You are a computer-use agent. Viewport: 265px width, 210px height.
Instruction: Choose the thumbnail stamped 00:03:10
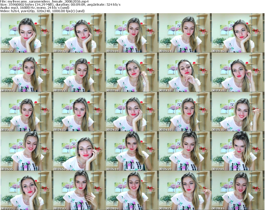tap(185, 72)
